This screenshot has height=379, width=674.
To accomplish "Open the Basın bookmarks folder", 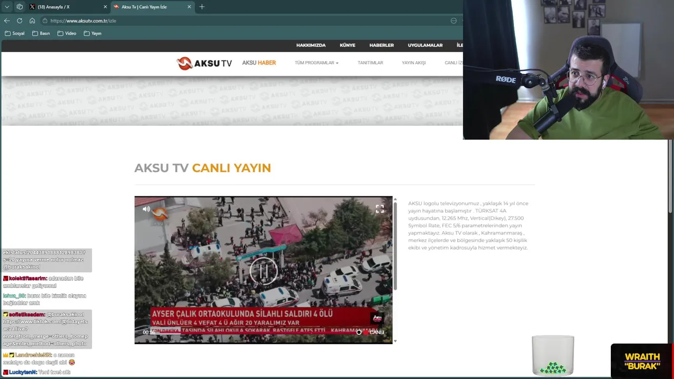I will pyautogui.click(x=41, y=33).
